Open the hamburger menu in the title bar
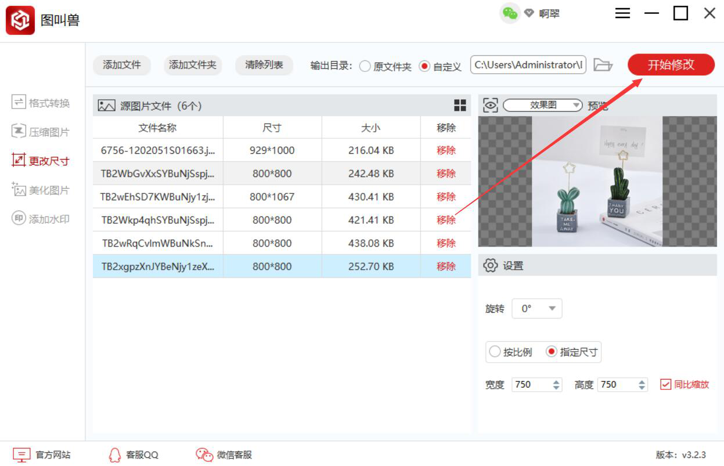 tap(622, 13)
